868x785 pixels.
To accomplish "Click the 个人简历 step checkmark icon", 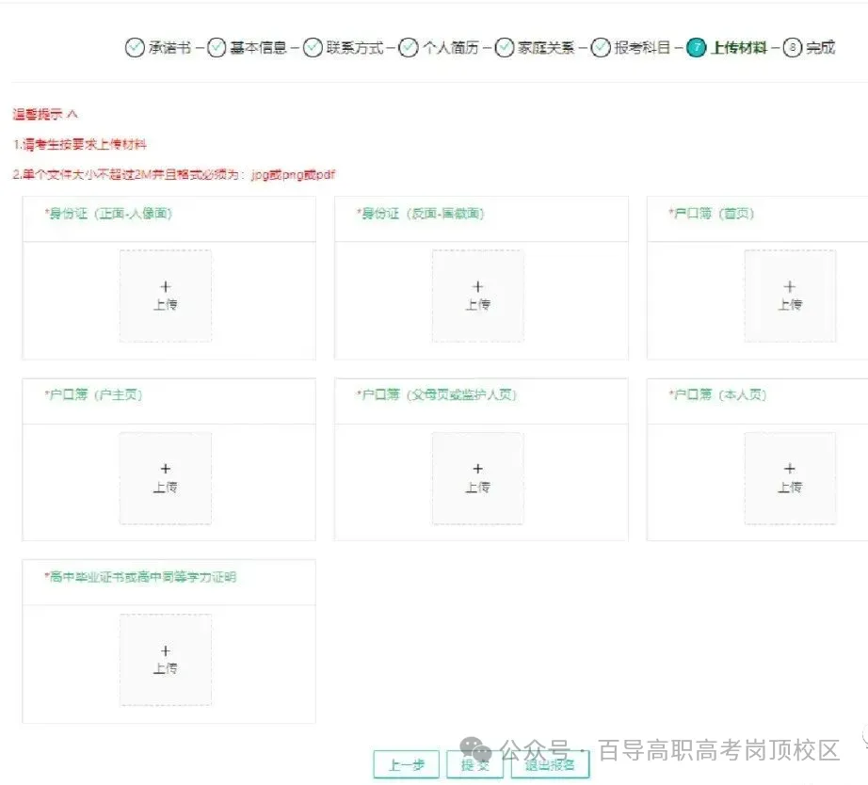I will [409, 48].
